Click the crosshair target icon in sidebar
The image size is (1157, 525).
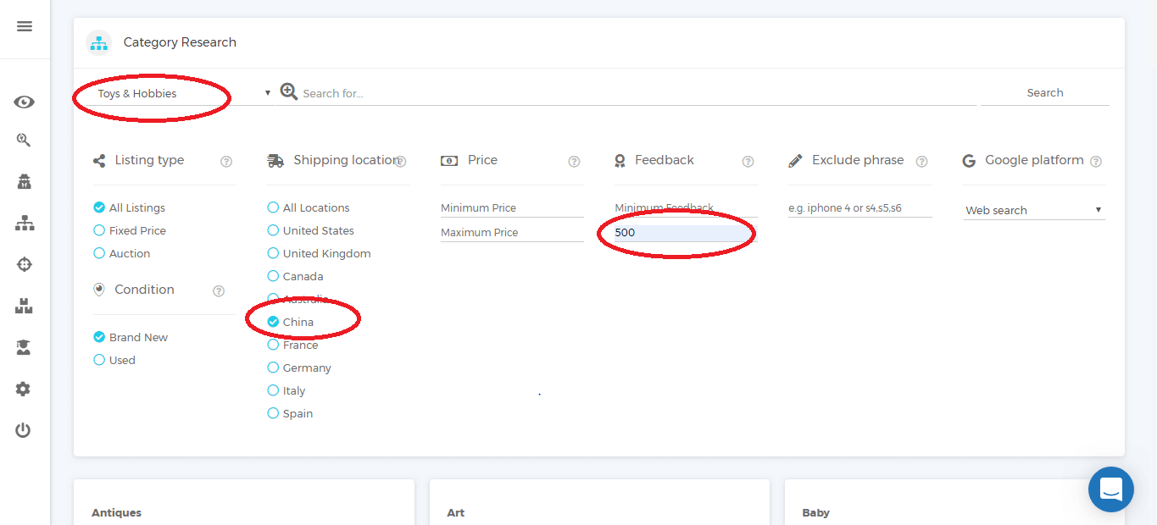coord(24,264)
